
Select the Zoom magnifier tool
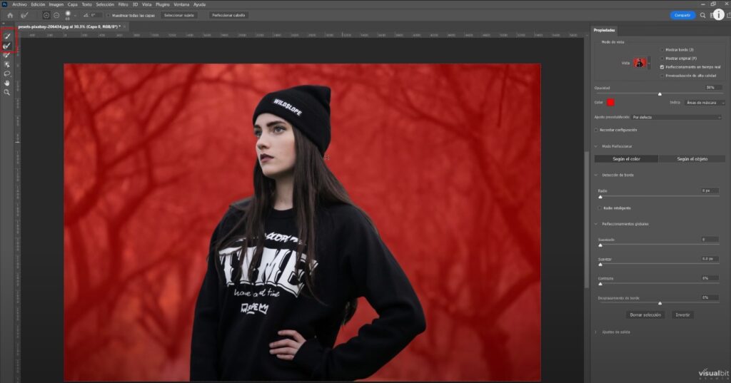[7, 92]
